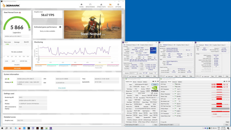
Task: Toggle the DirectML checkbox in GPU-Z
Action: coord(153,120)
